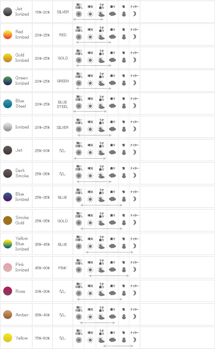Click the moon icon in Blue Ionized row
The width and height of the screenshot is (215, 351).
pos(134,199)
